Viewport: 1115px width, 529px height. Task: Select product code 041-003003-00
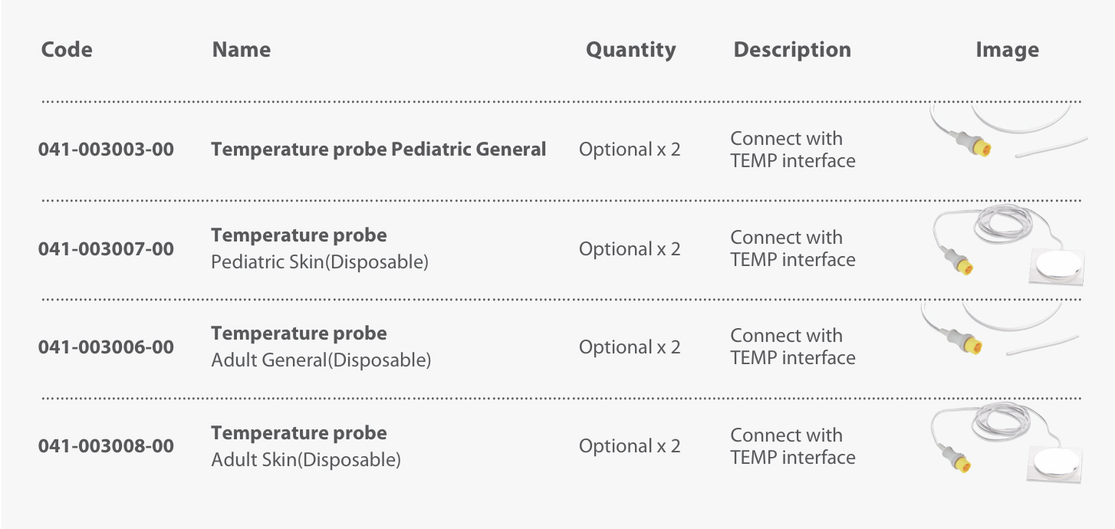point(106,149)
